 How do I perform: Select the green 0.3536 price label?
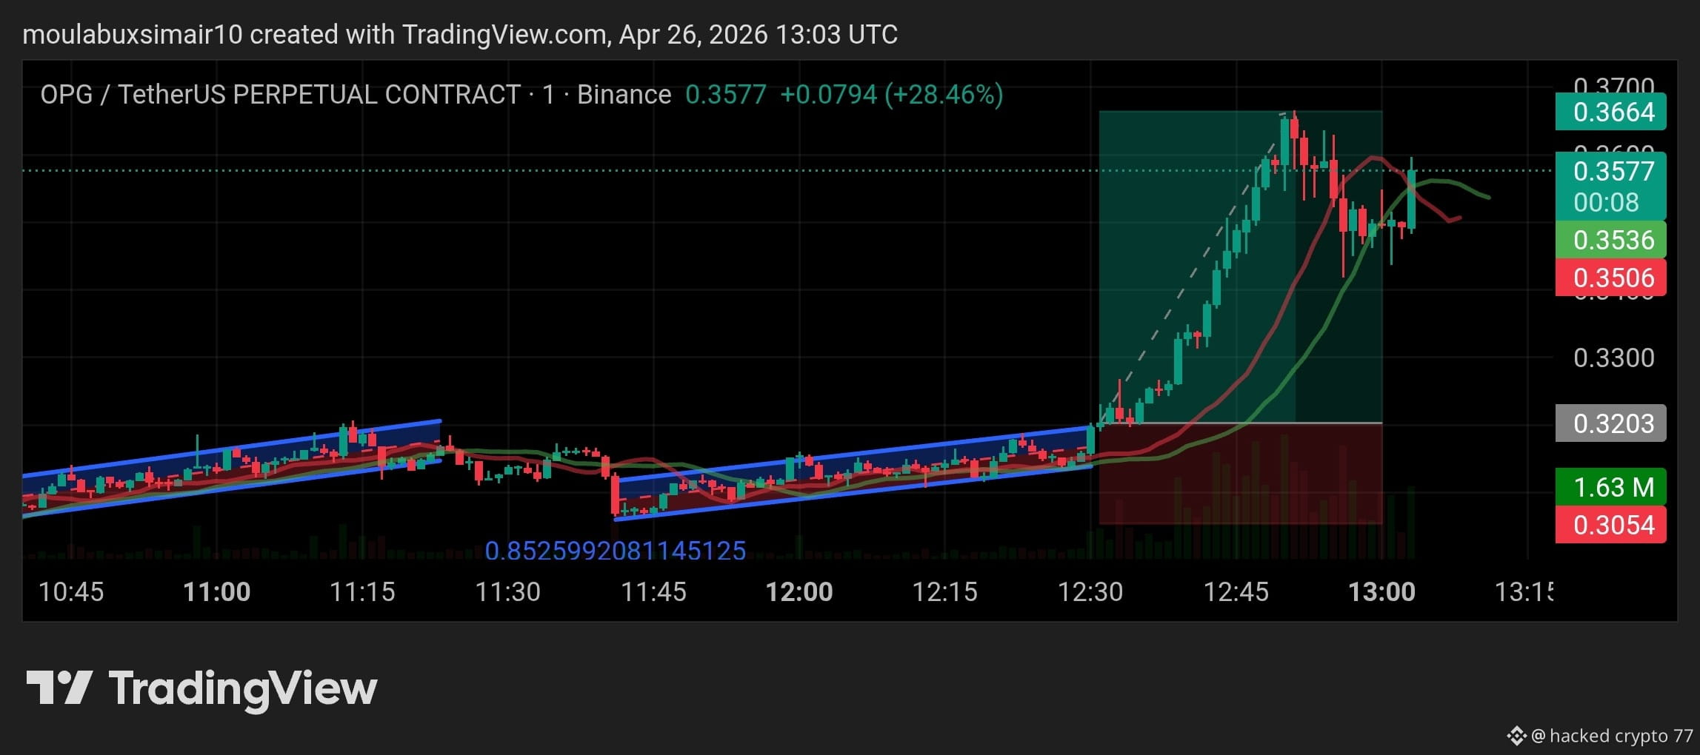pos(1610,240)
